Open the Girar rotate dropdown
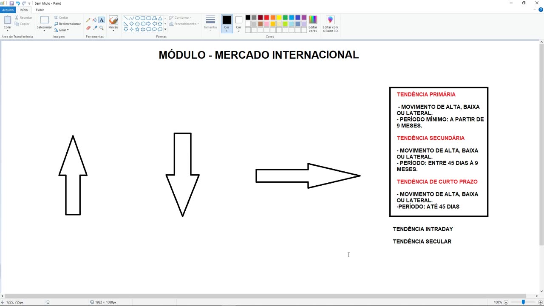This screenshot has height=306, width=544. [x=61, y=30]
